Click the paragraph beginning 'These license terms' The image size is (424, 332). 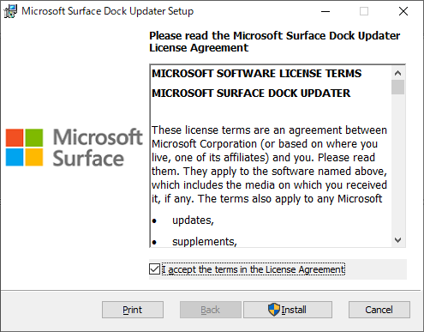point(269,165)
